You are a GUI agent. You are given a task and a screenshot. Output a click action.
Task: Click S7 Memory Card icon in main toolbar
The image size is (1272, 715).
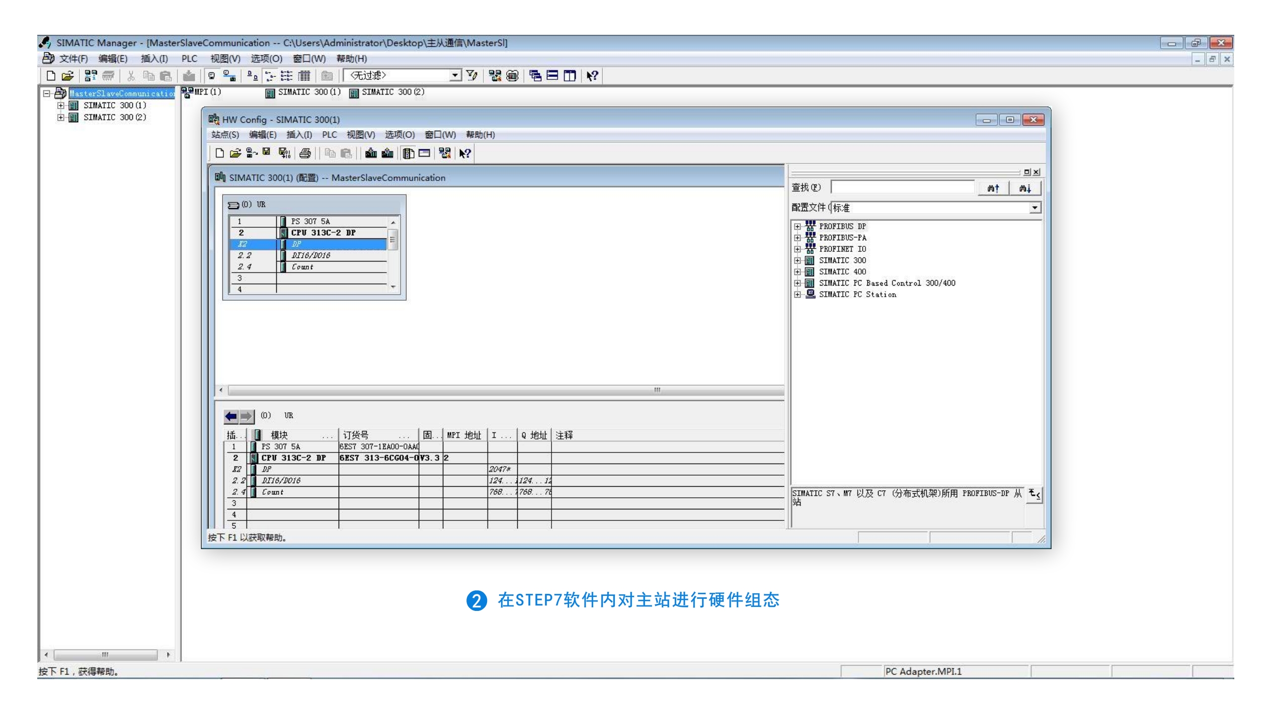(108, 76)
